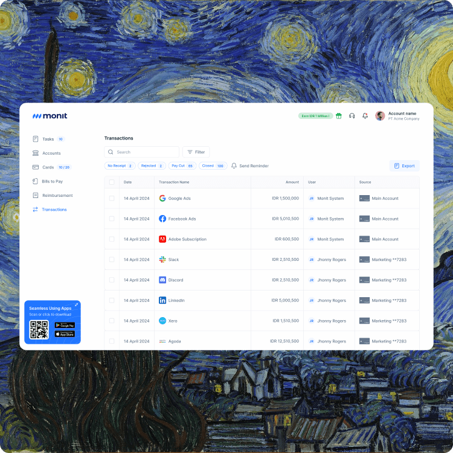Open Tasks in the sidebar
This screenshot has width=453, height=453.
pos(48,139)
